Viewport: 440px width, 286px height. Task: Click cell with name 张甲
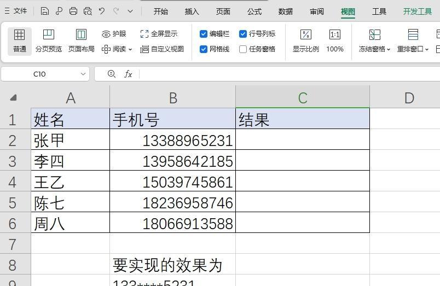[x=71, y=139]
